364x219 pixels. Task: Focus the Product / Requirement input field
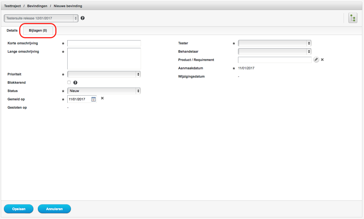tap(275, 60)
